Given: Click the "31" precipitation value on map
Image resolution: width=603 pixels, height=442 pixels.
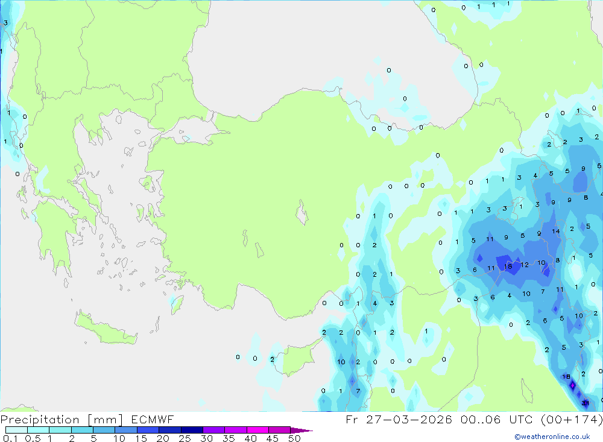Looking at the screenshot, I should [586, 403].
